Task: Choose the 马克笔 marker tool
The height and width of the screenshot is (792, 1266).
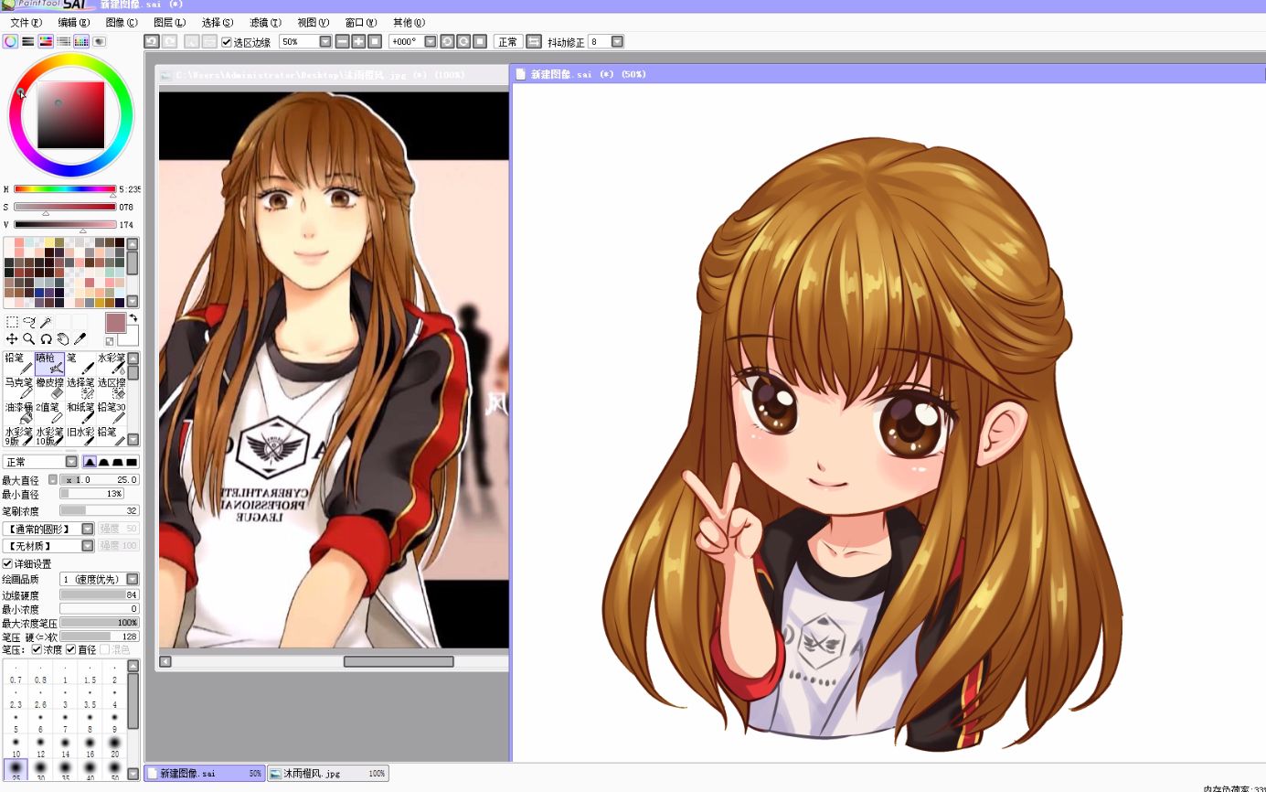Action: 18,389
